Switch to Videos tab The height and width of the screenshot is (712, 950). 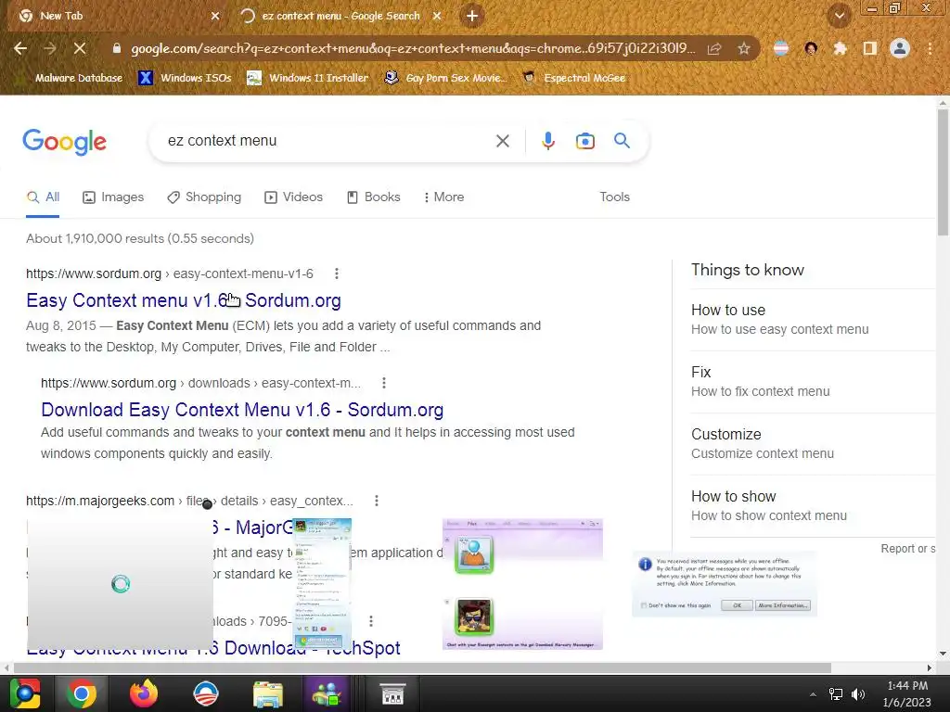(293, 197)
